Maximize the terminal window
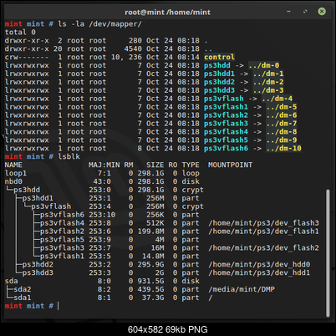The width and height of the screenshot is (336, 336). pos(305,12)
